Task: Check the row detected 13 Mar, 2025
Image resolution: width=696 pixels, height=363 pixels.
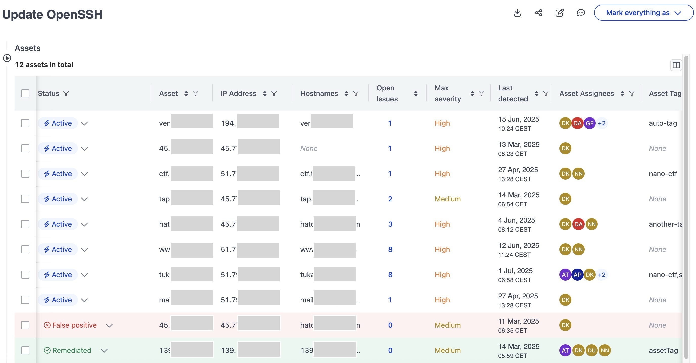Action: pos(25,148)
